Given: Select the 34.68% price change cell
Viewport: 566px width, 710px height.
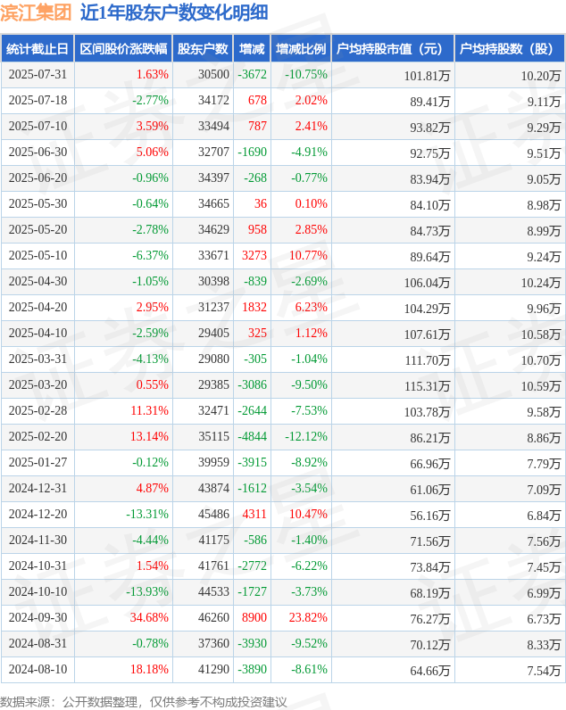Looking at the screenshot, I should coord(149,617).
